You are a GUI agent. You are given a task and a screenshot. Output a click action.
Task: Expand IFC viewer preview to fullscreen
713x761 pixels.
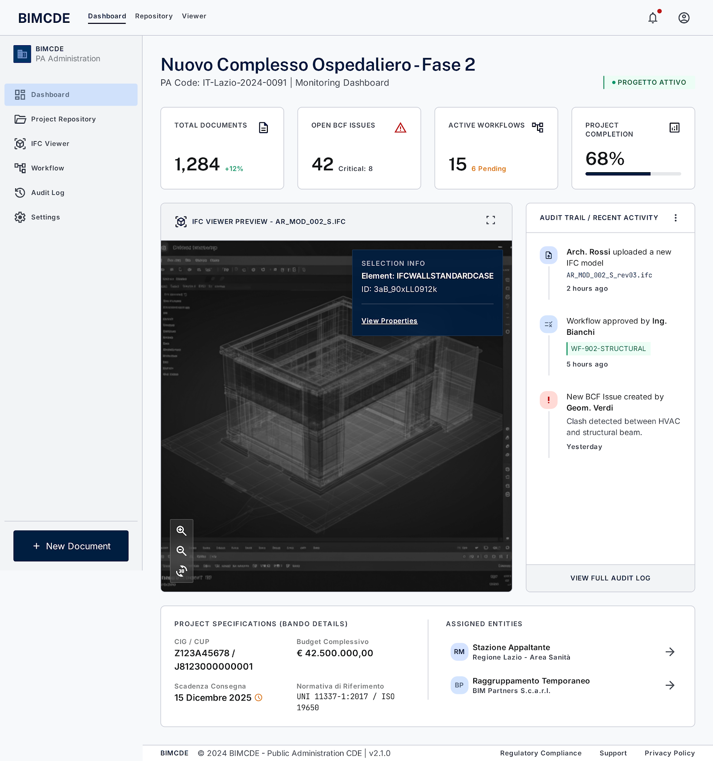coord(491,220)
